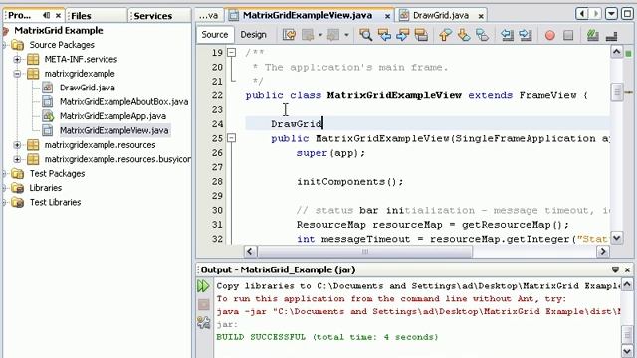The image size is (637, 358).
Task: Click the editor vertical scrollbar thumb
Action: point(617,91)
